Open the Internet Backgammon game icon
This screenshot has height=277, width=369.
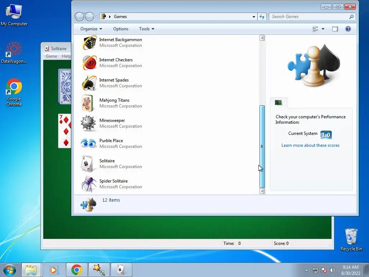coord(89,43)
